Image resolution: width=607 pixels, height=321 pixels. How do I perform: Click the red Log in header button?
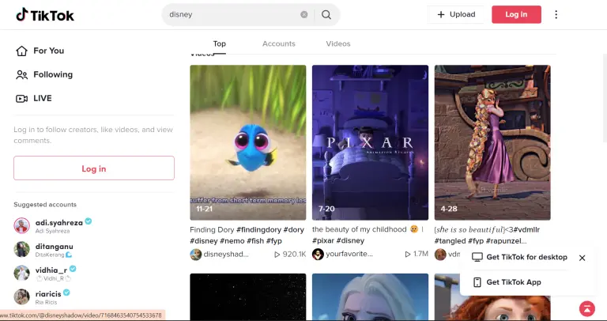point(516,14)
